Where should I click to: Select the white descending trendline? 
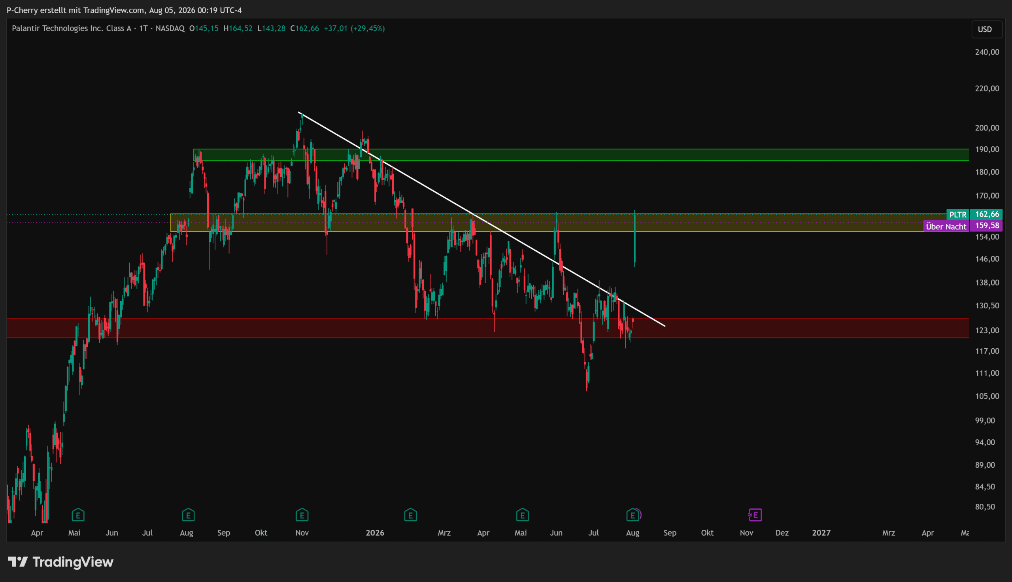[481, 219]
